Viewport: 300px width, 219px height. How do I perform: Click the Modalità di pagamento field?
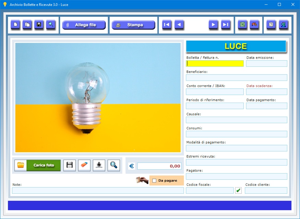(x=237, y=148)
